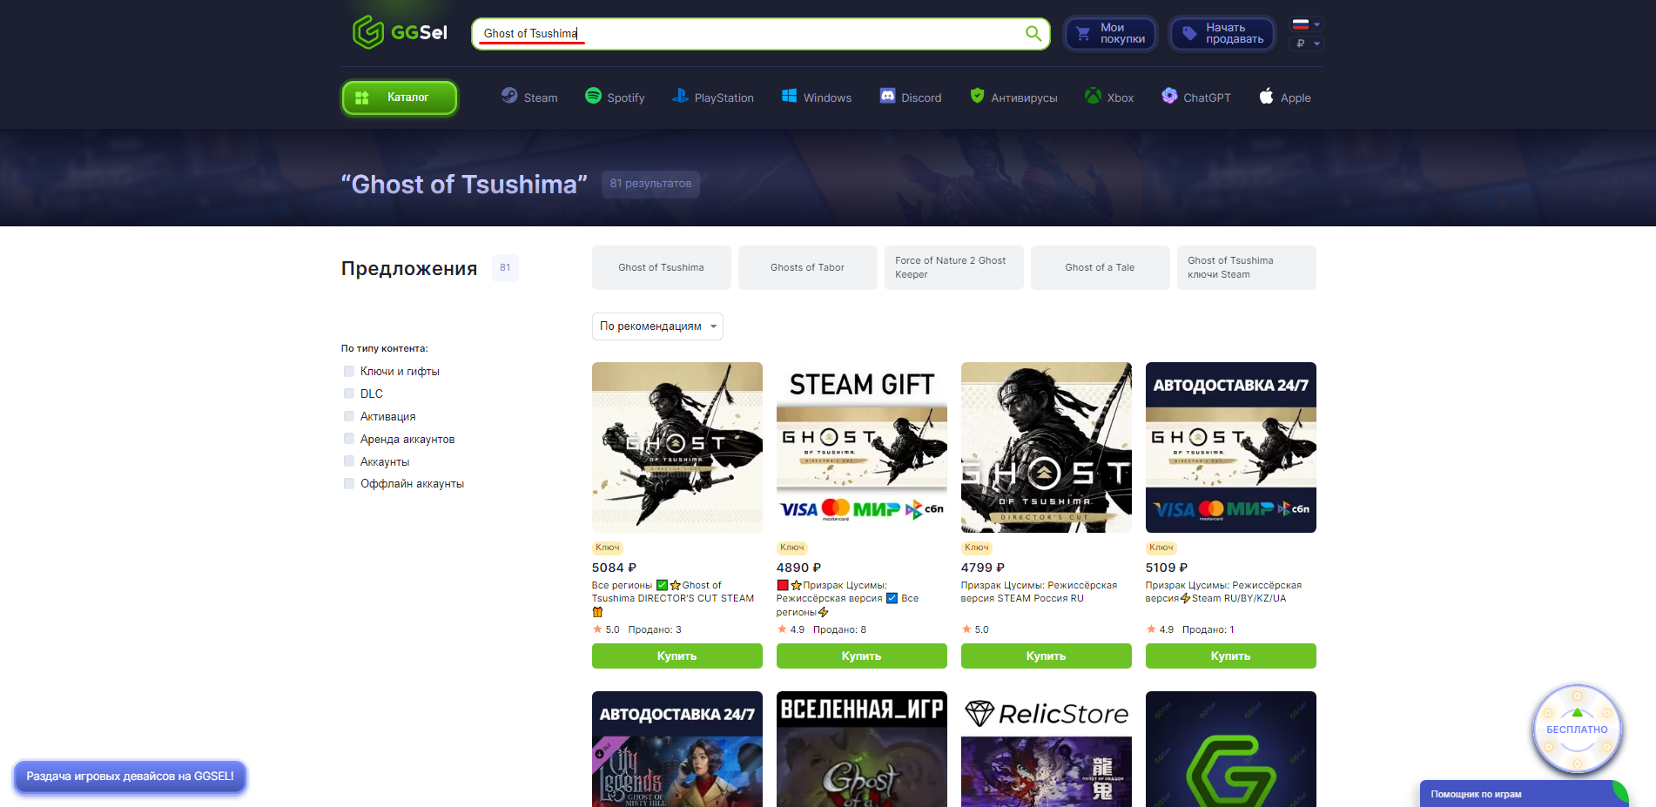Click Начать продавать button
The height and width of the screenshot is (807, 1656).
click(1222, 34)
